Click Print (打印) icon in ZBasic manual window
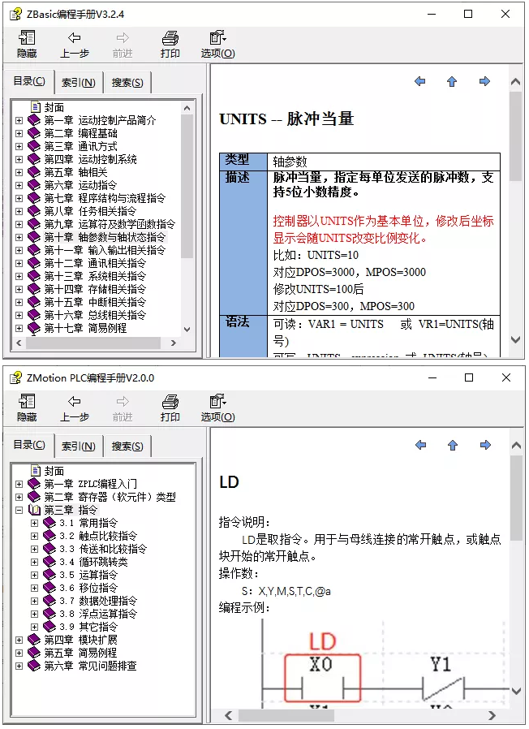529x729 pixels. [170, 37]
